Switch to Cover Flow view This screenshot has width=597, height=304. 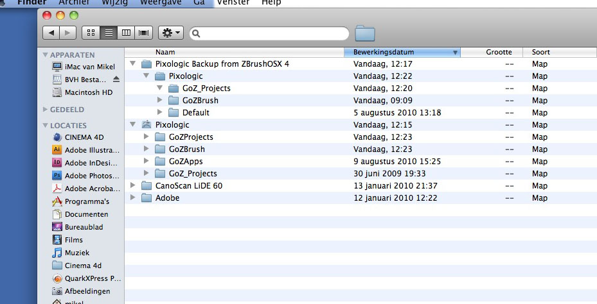(143, 33)
